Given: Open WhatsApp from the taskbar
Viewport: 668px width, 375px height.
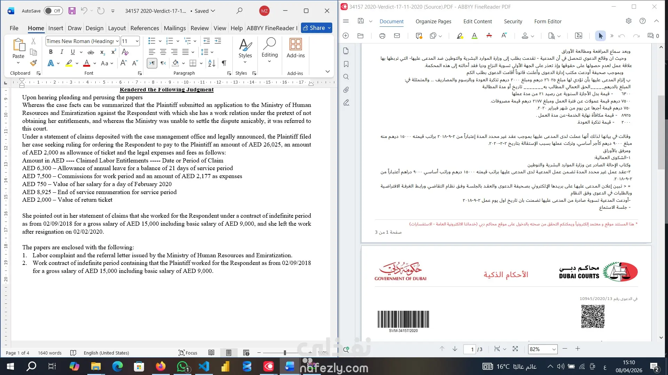Looking at the screenshot, I should [182, 366].
